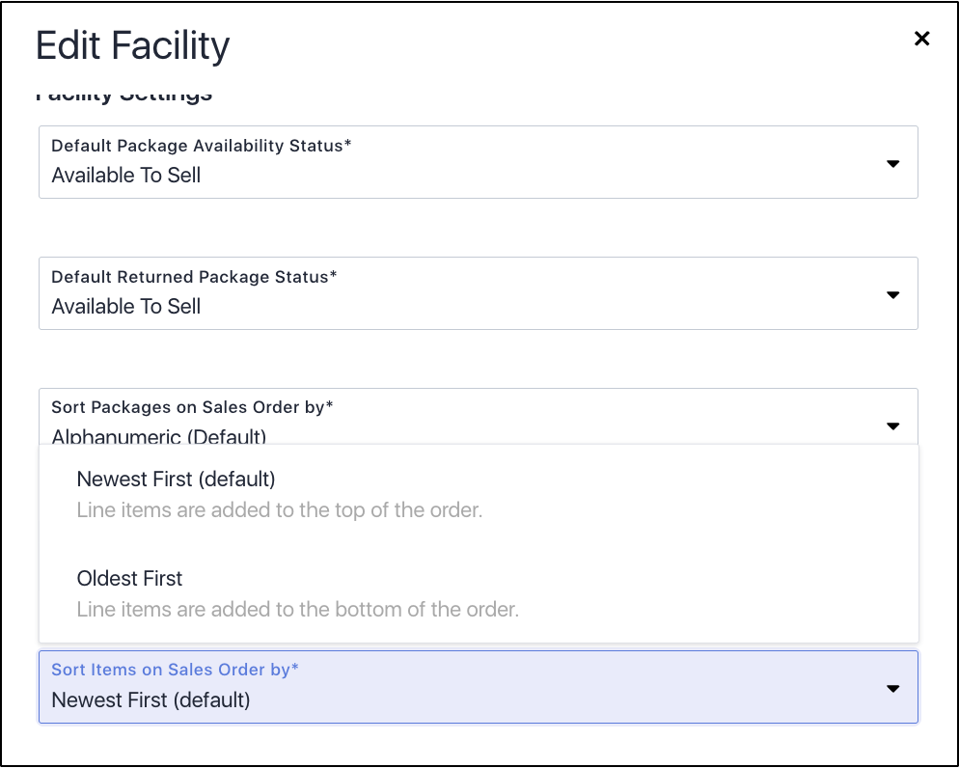This screenshot has height=768, width=959.
Task: Click the Default Package Availability Status label
Action: 202,146
